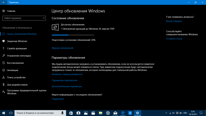Click Вызов справки help link
206x116 pixels.
pos(174,21)
